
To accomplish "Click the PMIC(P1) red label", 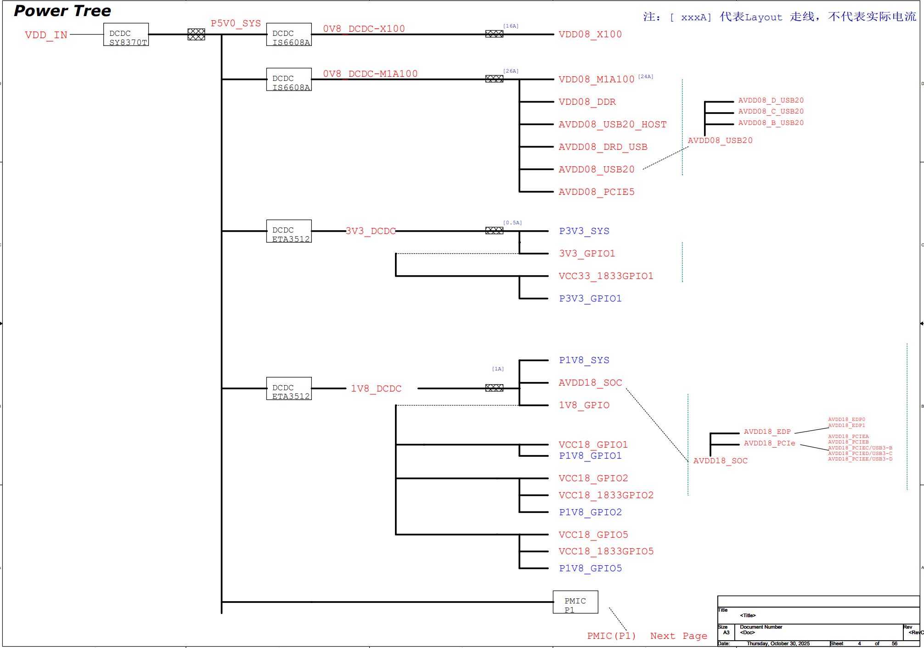I will (x=611, y=636).
